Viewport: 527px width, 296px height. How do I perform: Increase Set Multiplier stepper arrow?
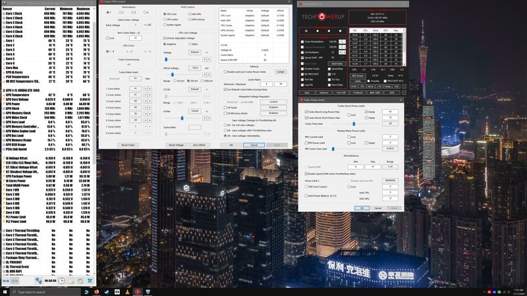click(344, 53)
